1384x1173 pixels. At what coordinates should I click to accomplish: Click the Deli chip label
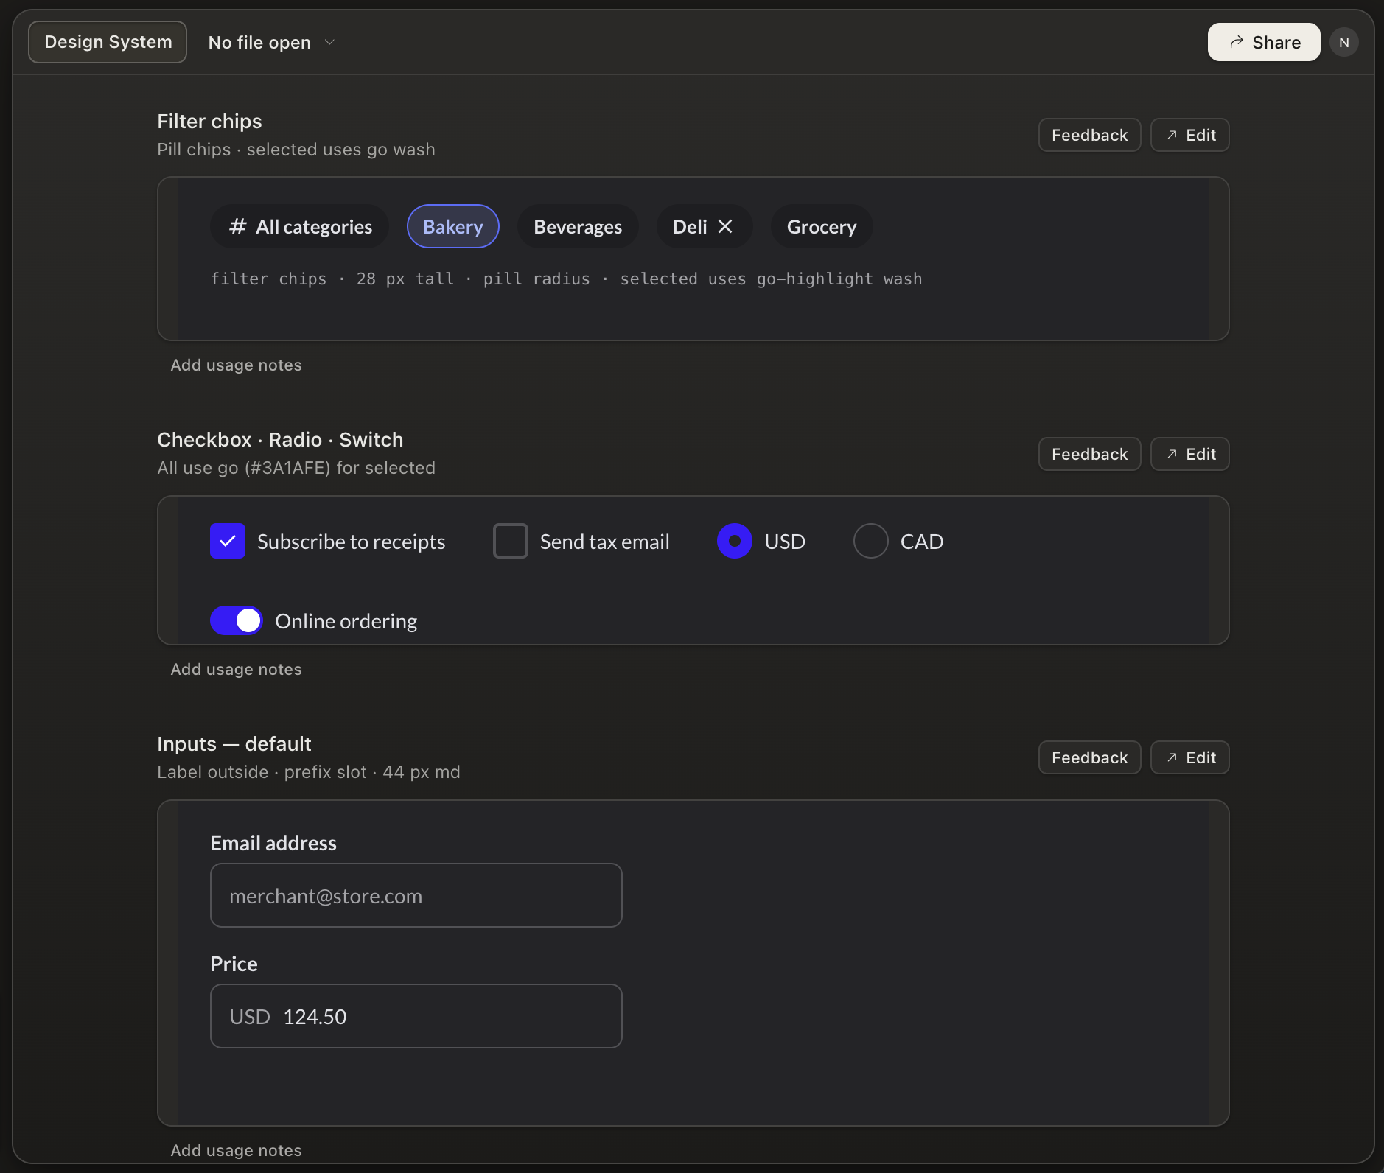point(689,226)
